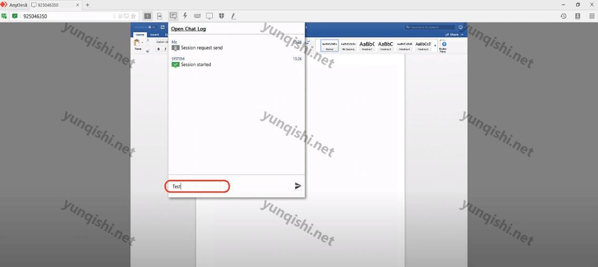598x267 pixels.
Task: Click the Format Painter icon in Word
Action: click(x=148, y=50)
